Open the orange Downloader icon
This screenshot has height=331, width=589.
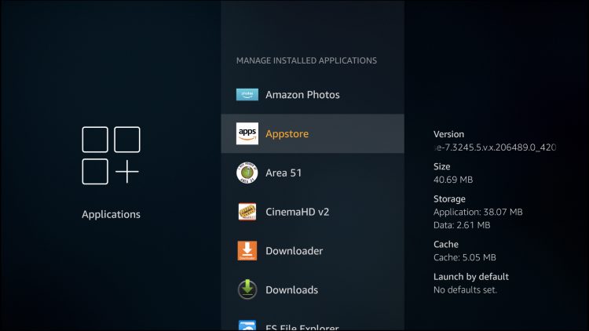tap(247, 251)
